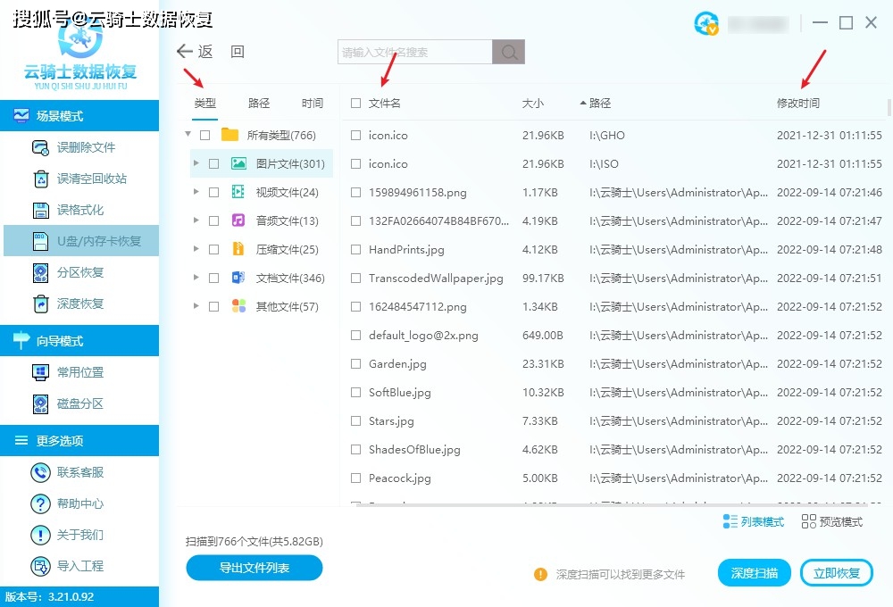Select the file row Stars.jpg
Viewport: 893px width, 607px height.
[x=616, y=420]
